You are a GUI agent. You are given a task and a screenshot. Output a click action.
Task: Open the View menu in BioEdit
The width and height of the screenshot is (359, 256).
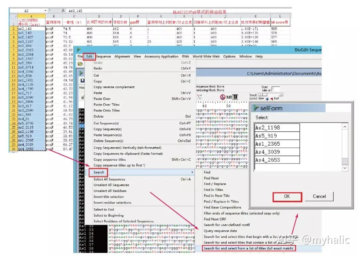[137, 56]
